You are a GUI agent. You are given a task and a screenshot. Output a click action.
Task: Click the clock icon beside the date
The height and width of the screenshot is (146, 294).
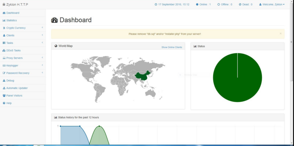pyautogui.click(x=156, y=4)
